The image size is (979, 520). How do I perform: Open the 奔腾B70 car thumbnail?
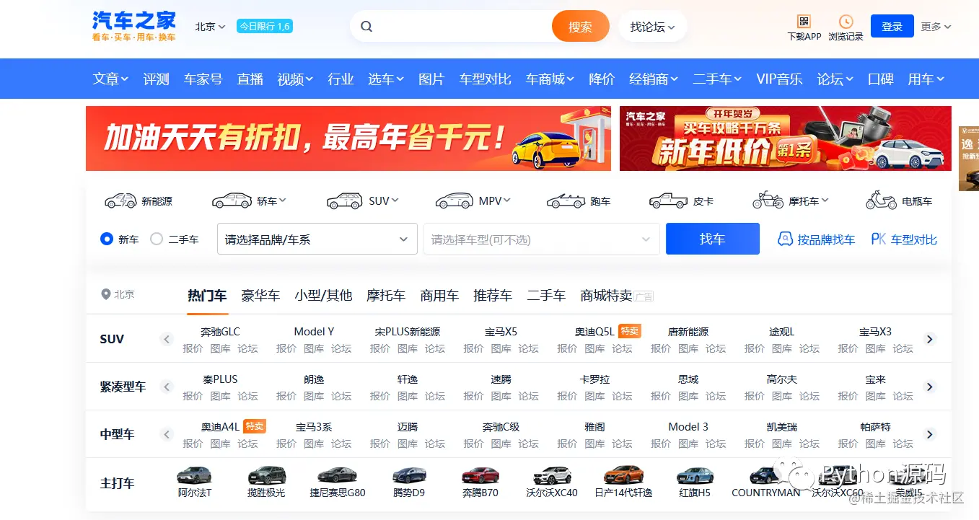480,475
